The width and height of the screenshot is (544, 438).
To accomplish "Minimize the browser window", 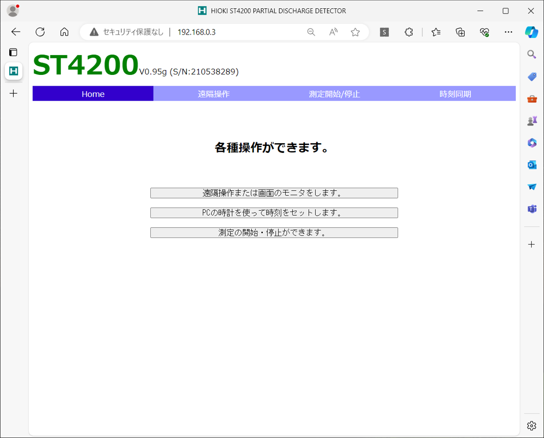I will 480,11.
